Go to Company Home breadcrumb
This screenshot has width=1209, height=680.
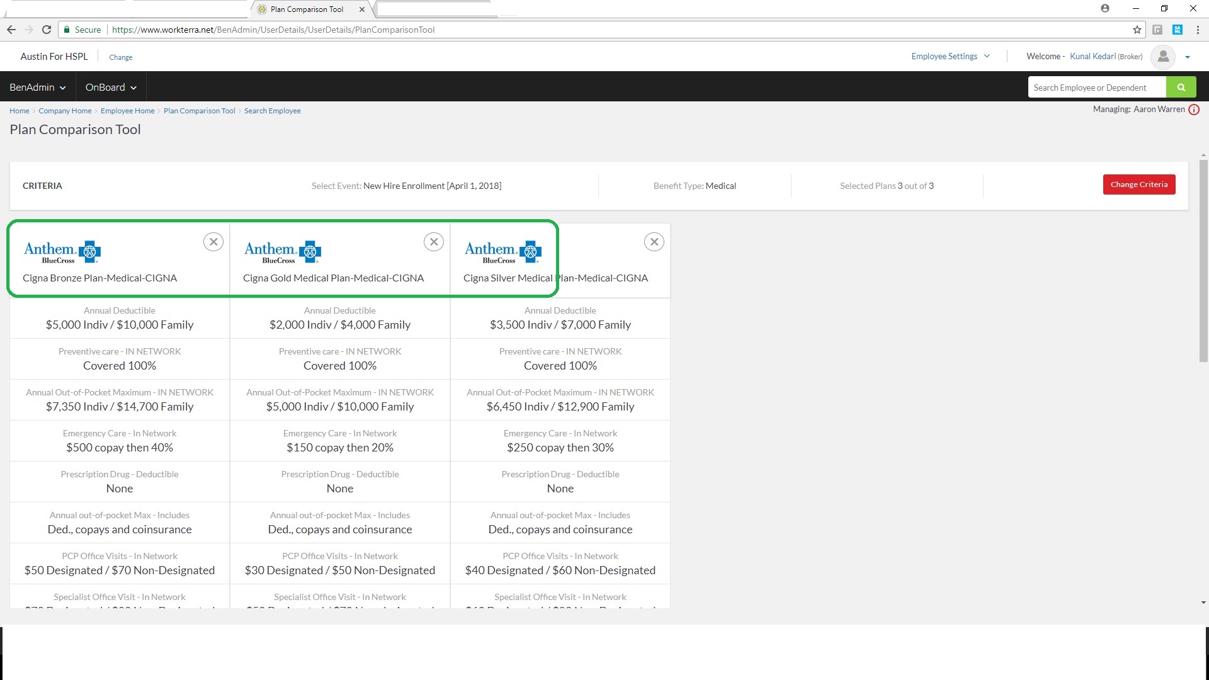(x=65, y=111)
